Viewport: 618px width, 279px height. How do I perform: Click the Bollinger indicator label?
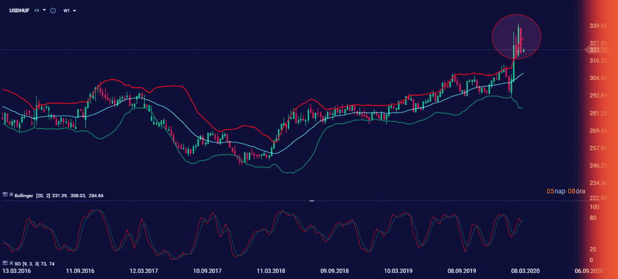27,195
